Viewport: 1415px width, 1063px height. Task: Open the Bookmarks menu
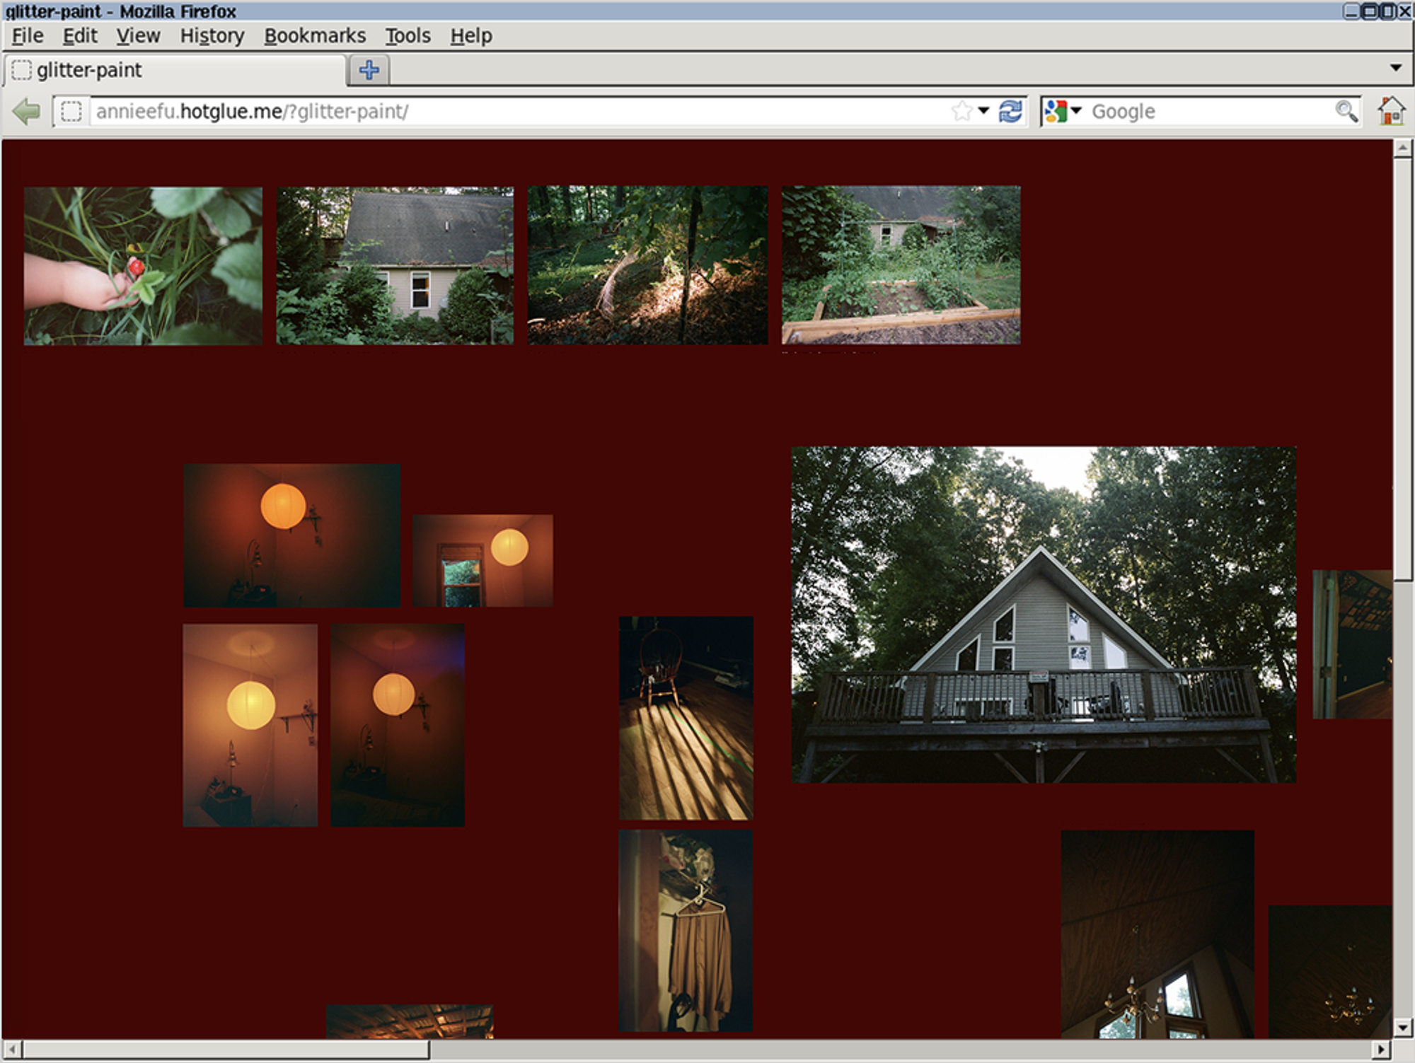point(315,35)
